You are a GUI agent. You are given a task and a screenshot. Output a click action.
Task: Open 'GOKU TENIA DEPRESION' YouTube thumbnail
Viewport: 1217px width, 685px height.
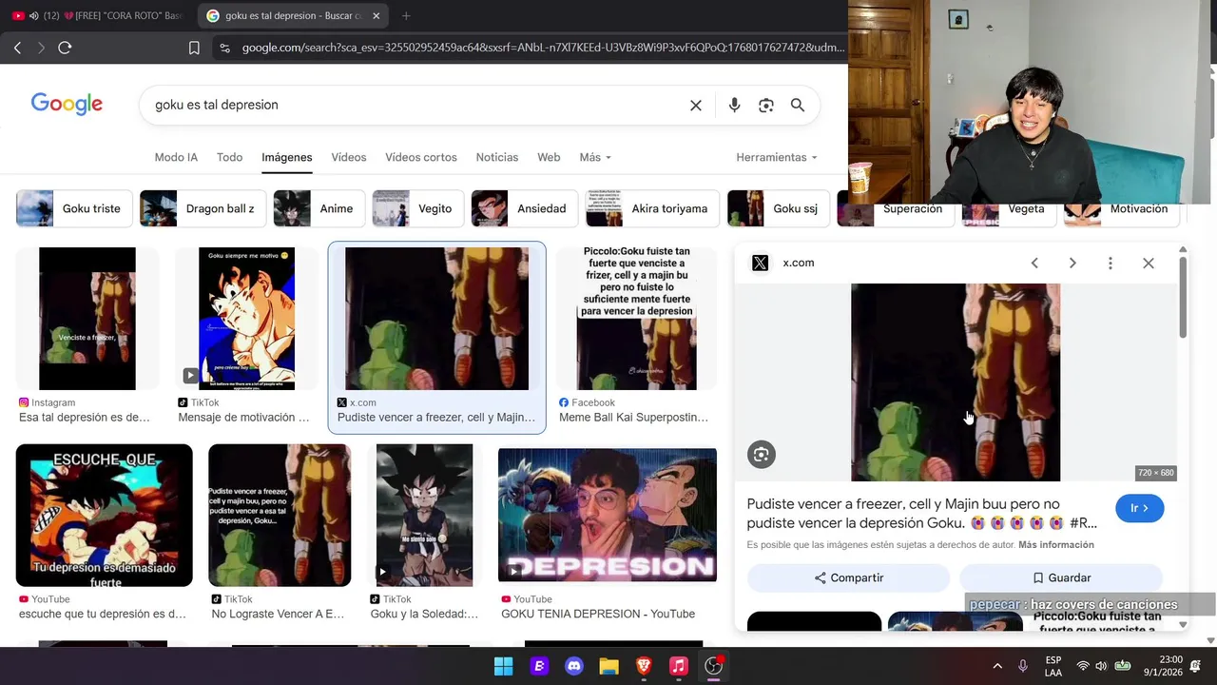pos(608,515)
